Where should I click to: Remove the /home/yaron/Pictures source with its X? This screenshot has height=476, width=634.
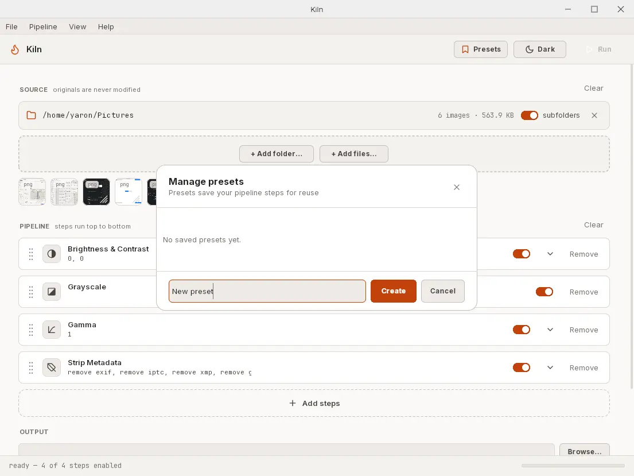594,115
